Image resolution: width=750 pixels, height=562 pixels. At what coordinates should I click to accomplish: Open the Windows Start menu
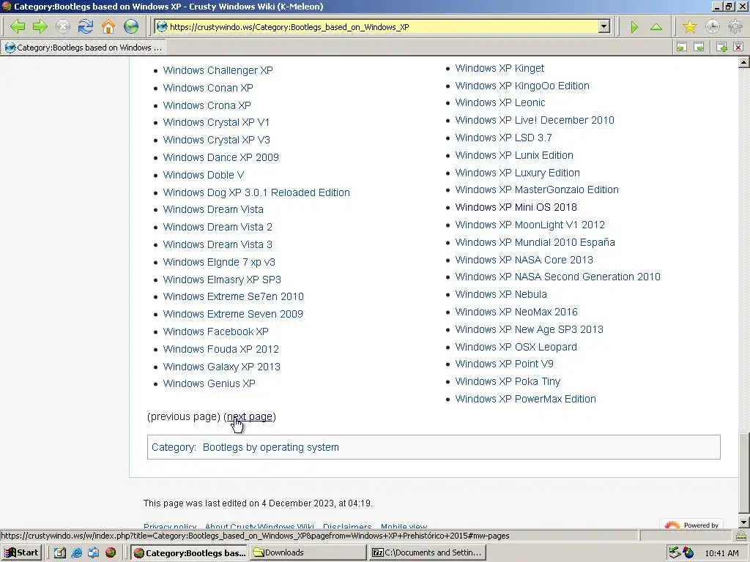[x=21, y=553]
